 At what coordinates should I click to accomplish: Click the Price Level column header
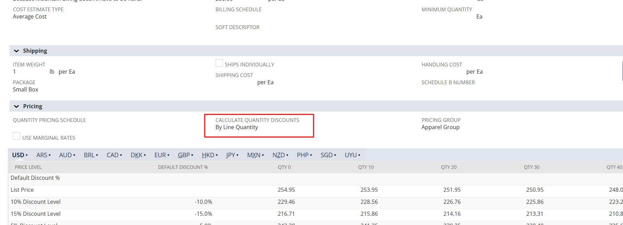[28, 167]
